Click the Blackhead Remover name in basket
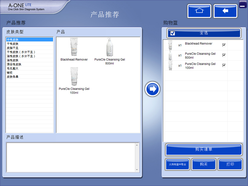The width and height of the screenshot is (248, 186). point(198,44)
